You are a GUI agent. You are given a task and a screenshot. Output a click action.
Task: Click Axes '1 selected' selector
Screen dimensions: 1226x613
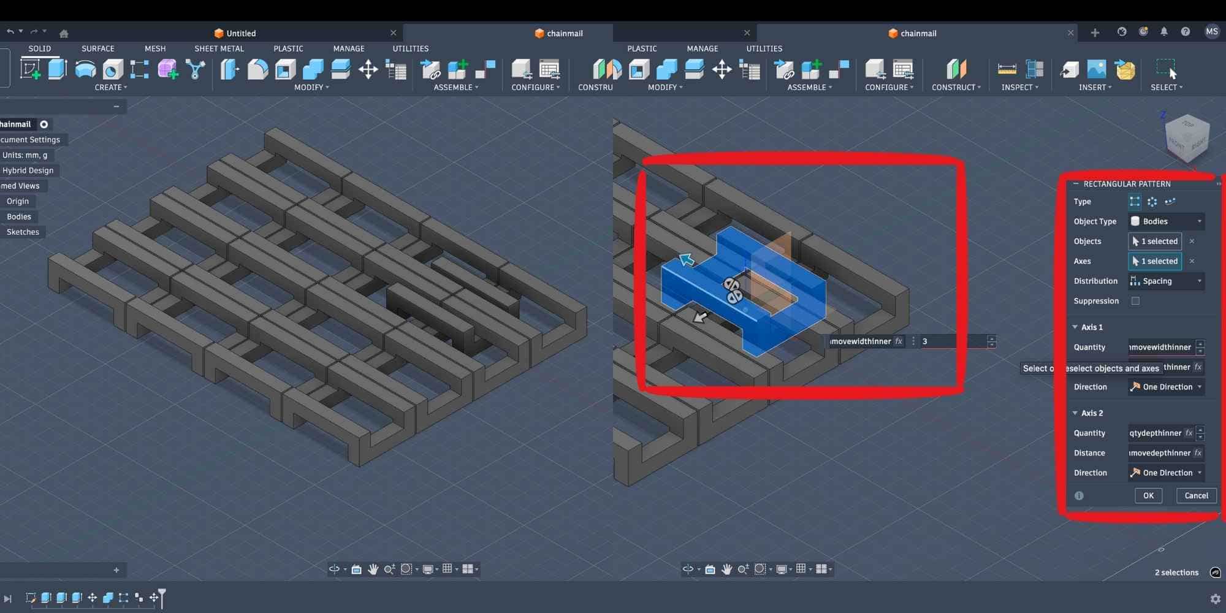click(x=1155, y=261)
